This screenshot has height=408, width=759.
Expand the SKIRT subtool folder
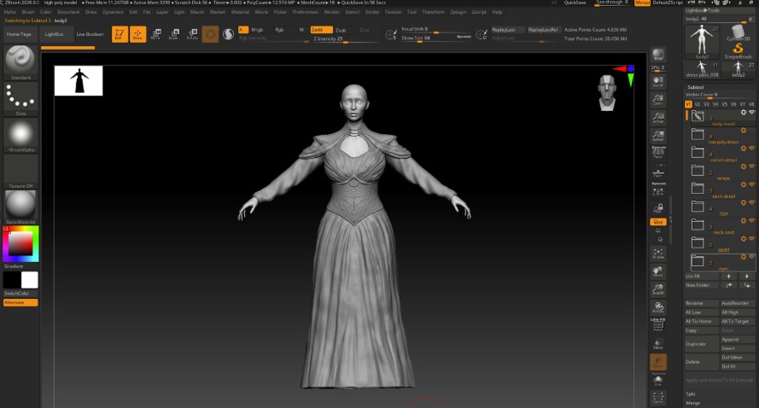point(698,242)
